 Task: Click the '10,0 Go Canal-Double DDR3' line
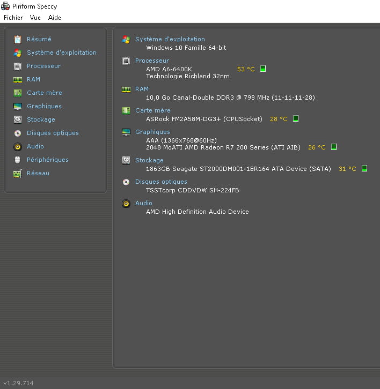pos(230,98)
